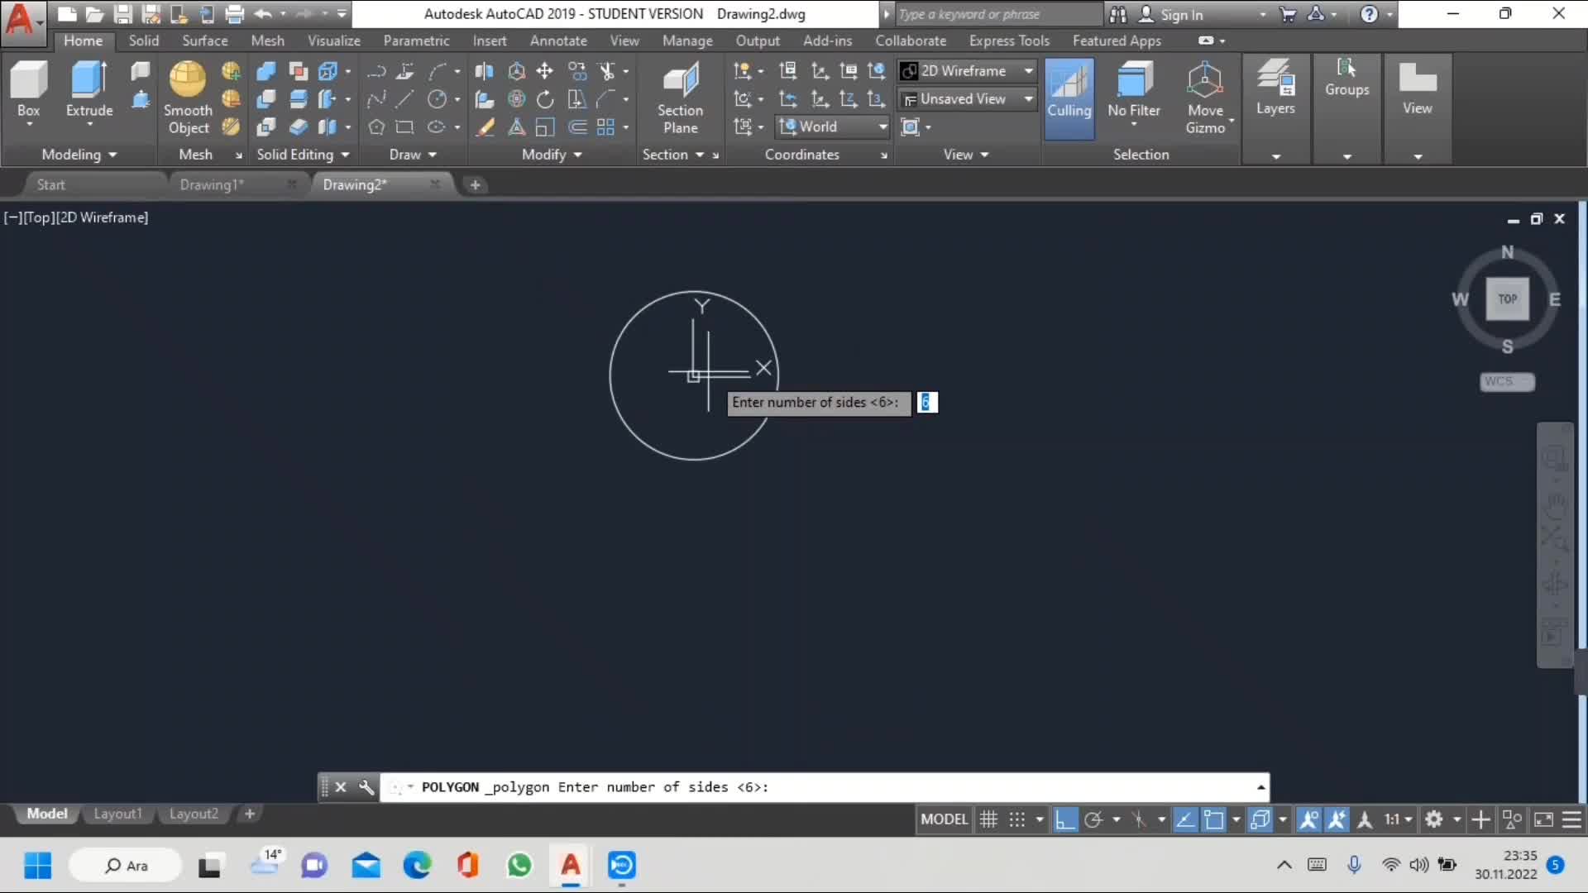The width and height of the screenshot is (1588, 893).
Task: Toggle snap mode in status bar
Action: (1017, 819)
